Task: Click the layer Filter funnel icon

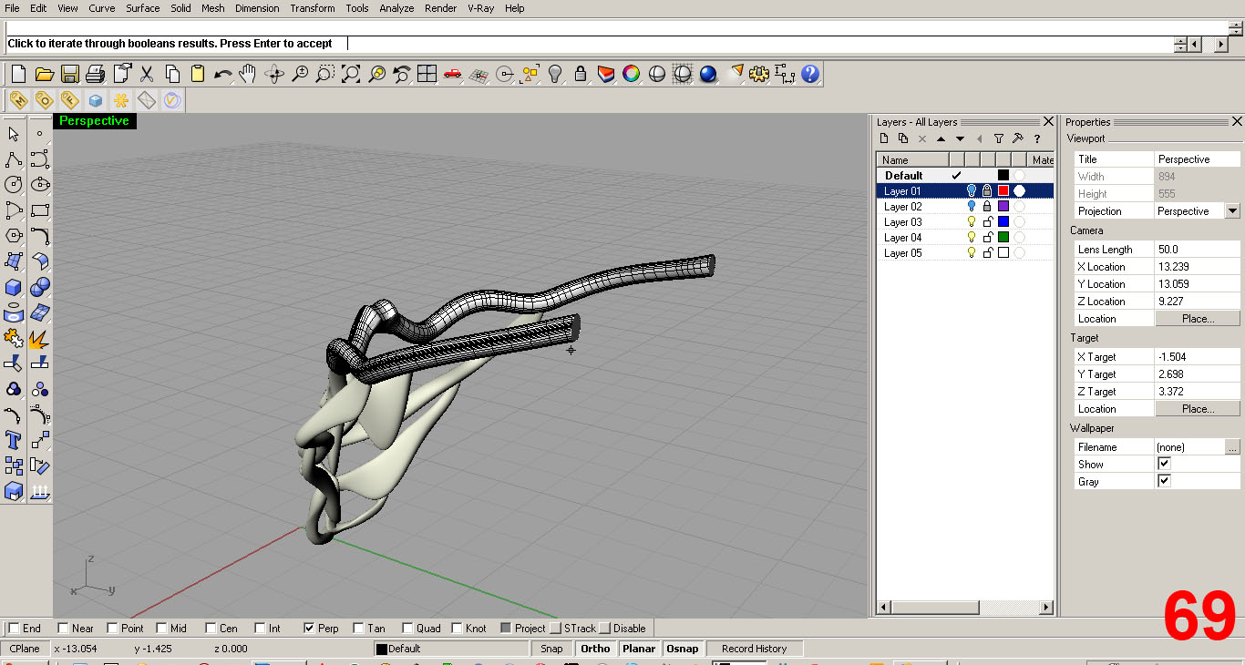Action: pos(999,138)
